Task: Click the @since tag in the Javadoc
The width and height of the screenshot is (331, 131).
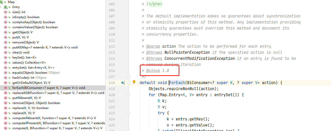Action: tap(153, 71)
